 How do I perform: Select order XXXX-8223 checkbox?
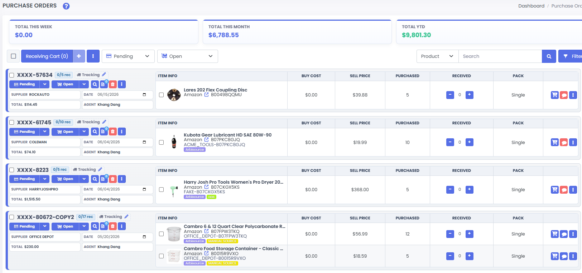[11, 170]
